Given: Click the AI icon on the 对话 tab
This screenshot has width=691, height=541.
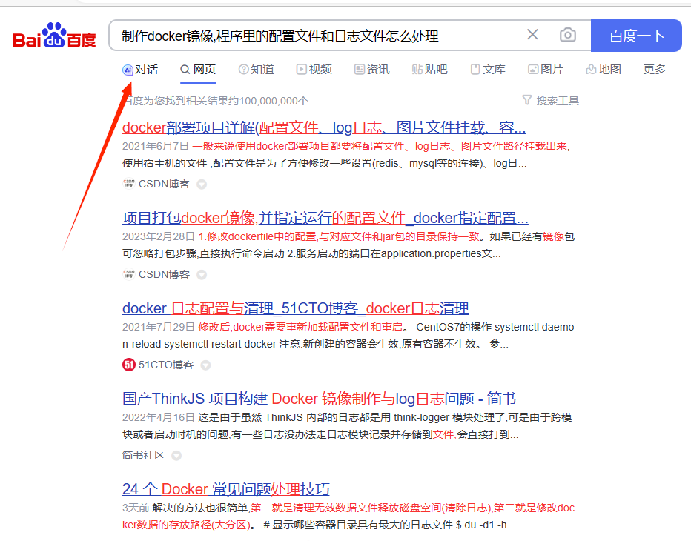Looking at the screenshot, I should pos(128,70).
